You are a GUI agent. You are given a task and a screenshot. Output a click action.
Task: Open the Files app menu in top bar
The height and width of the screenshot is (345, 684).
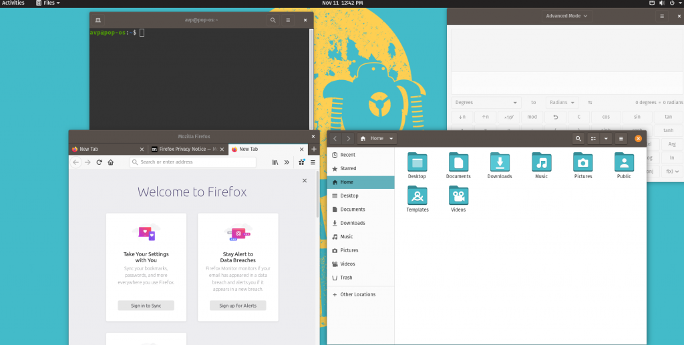48,3
